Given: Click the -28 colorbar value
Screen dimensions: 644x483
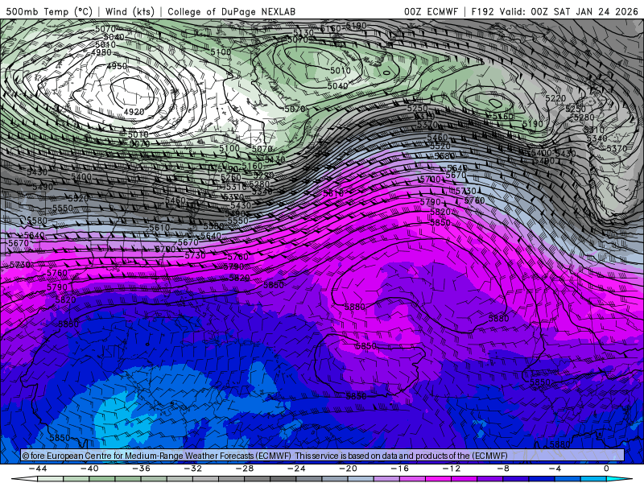Looking at the screenshot, I should coord(245,469).
